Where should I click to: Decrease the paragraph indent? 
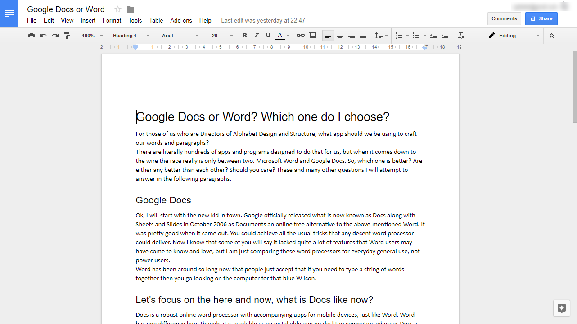tap(433, 36)
